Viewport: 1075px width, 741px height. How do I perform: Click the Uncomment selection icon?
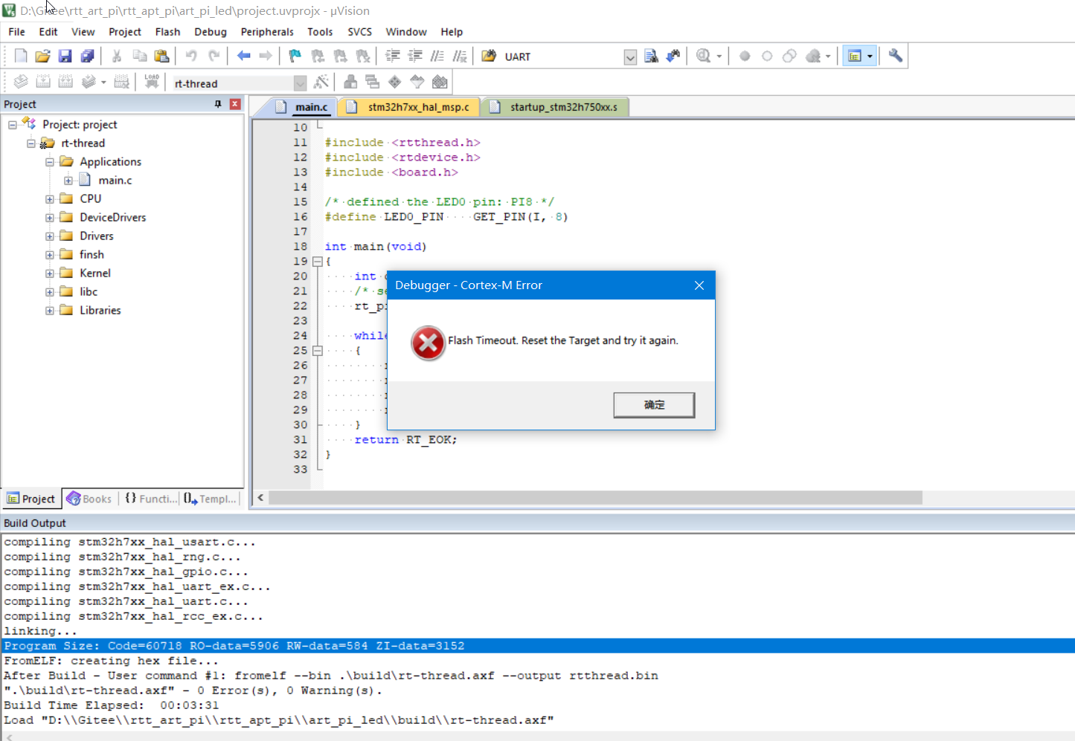coord(460,56)
